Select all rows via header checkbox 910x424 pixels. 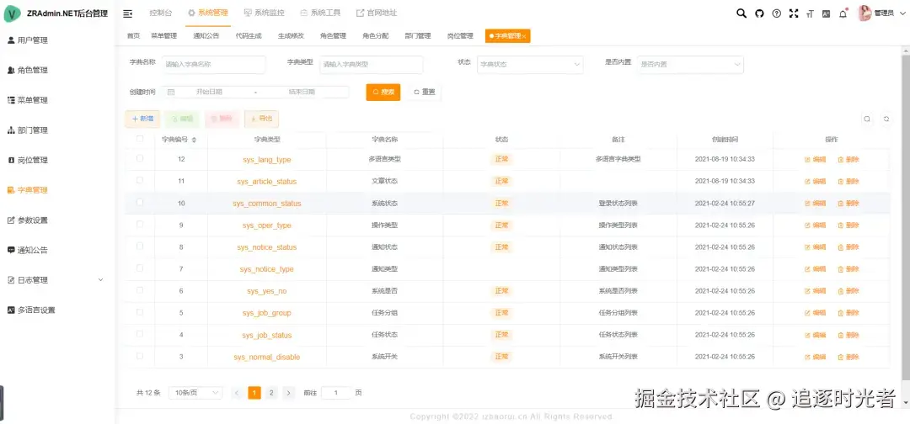point(140,139)
